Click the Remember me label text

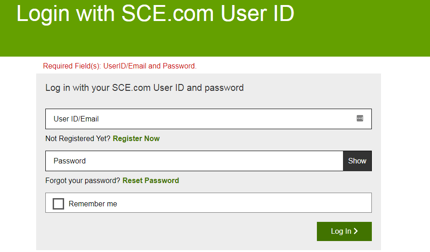93,204
